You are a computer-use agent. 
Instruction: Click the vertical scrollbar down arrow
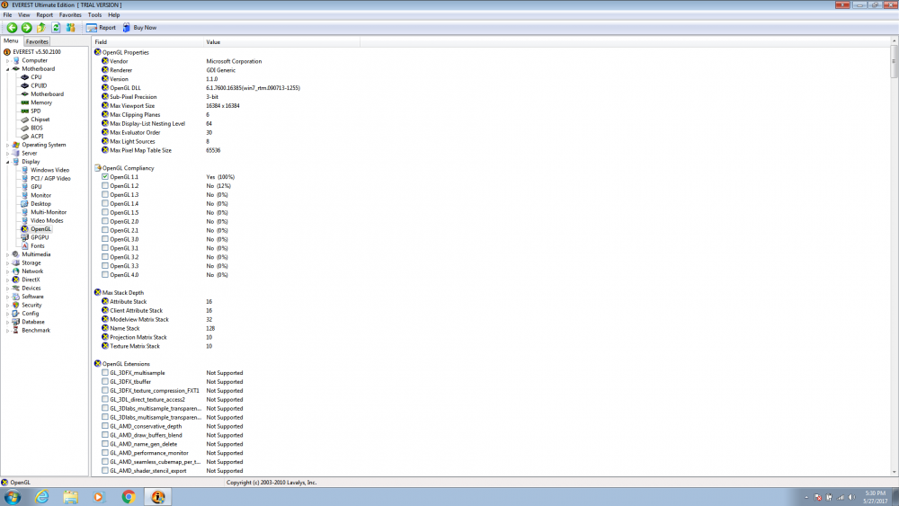[895, 472]
